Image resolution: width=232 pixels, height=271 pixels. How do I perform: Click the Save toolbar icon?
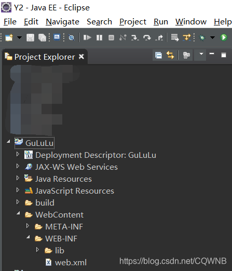pyautogui.click(x=30, y=37)
